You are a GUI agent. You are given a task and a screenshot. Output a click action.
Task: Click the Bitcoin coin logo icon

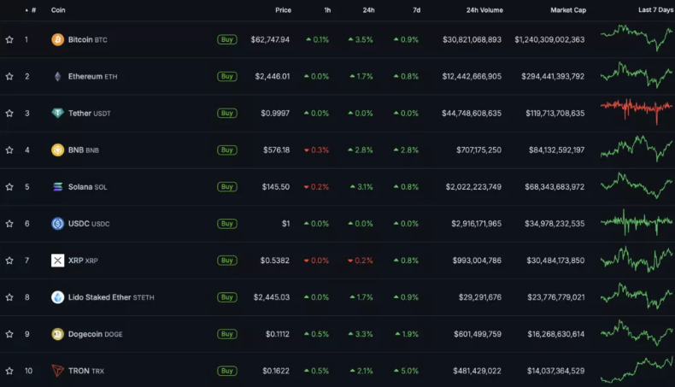coord(58,39)
